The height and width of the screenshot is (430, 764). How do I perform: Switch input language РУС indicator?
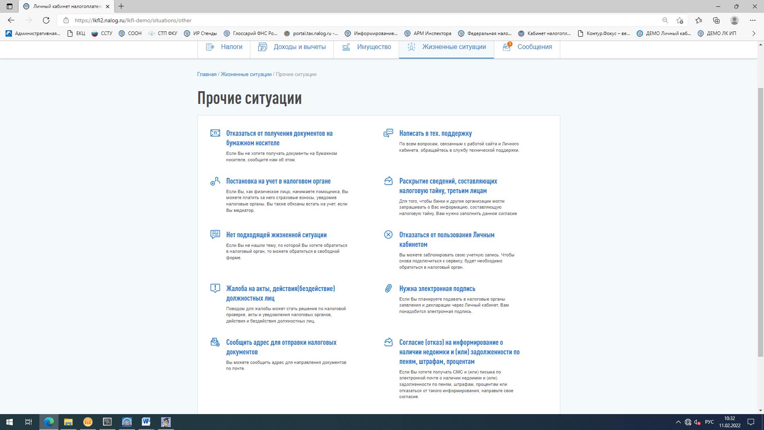coord(709,422)
